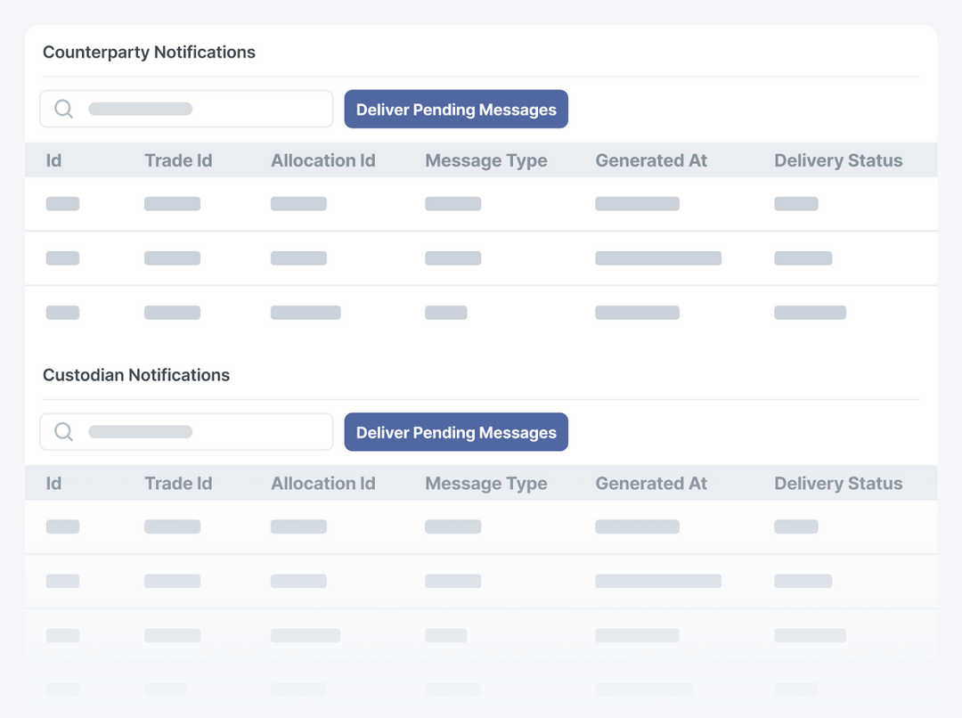Select first row in Custodian Notifications table

click(481, 526)
